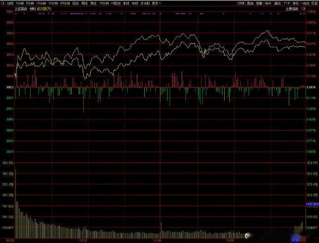319x243 pixels.
Task: Click the 3863 previous-close price label
Action: [10, 87]
